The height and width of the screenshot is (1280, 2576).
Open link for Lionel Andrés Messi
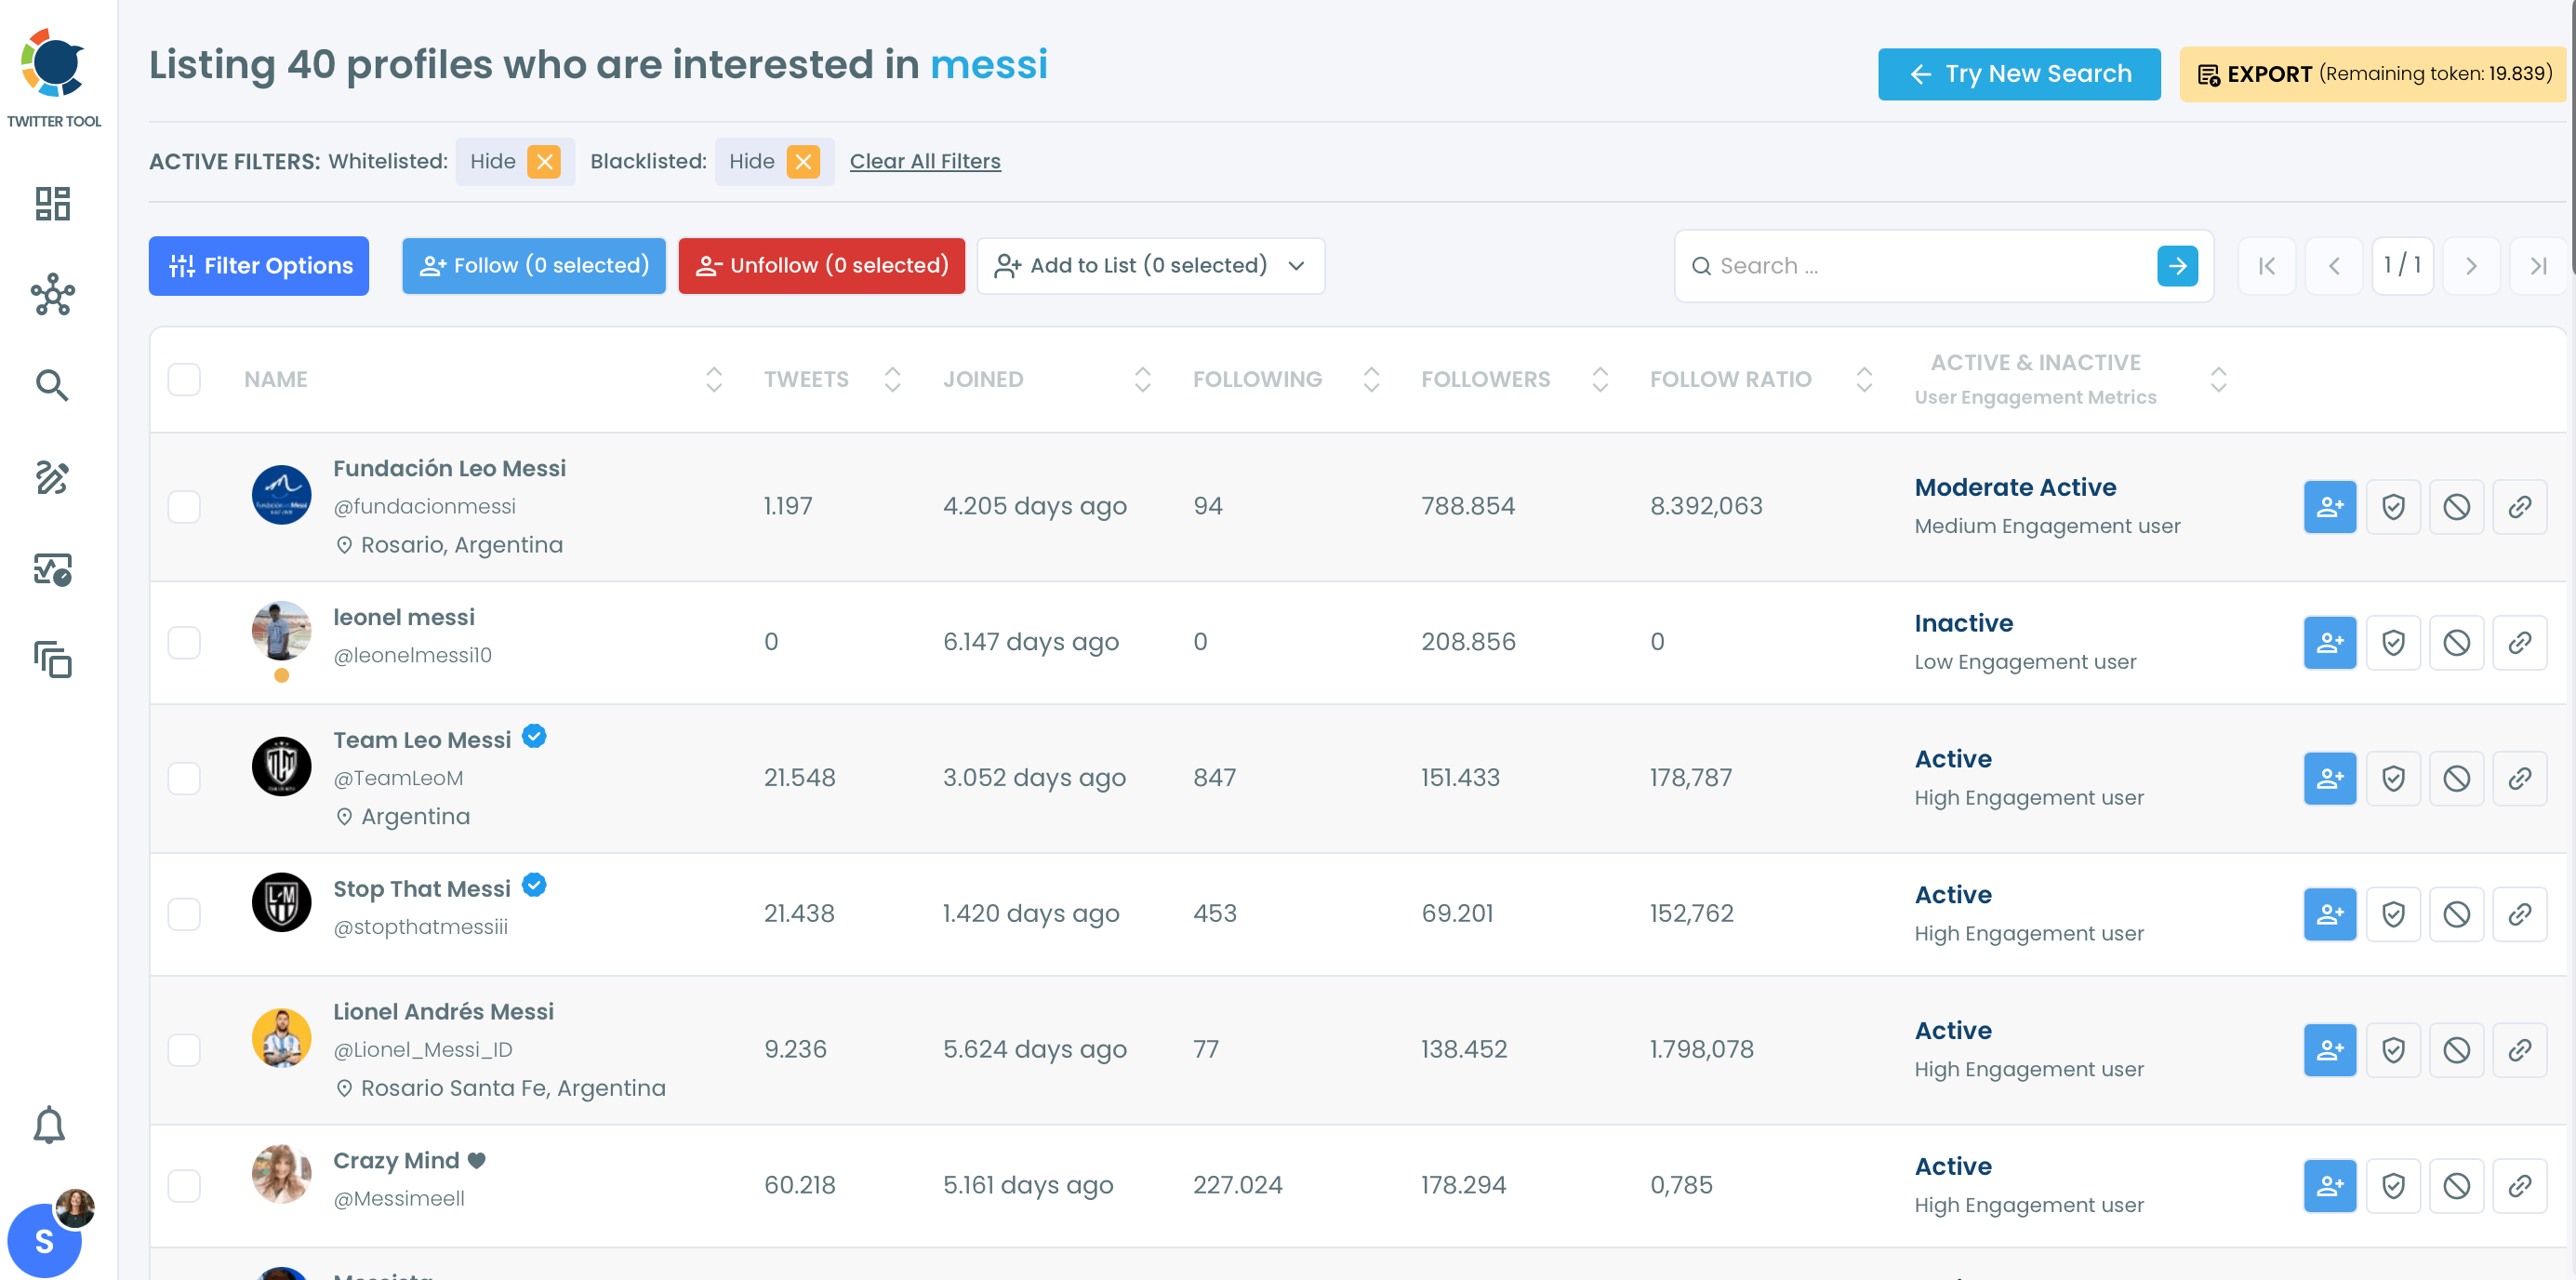(2520, 1050)
